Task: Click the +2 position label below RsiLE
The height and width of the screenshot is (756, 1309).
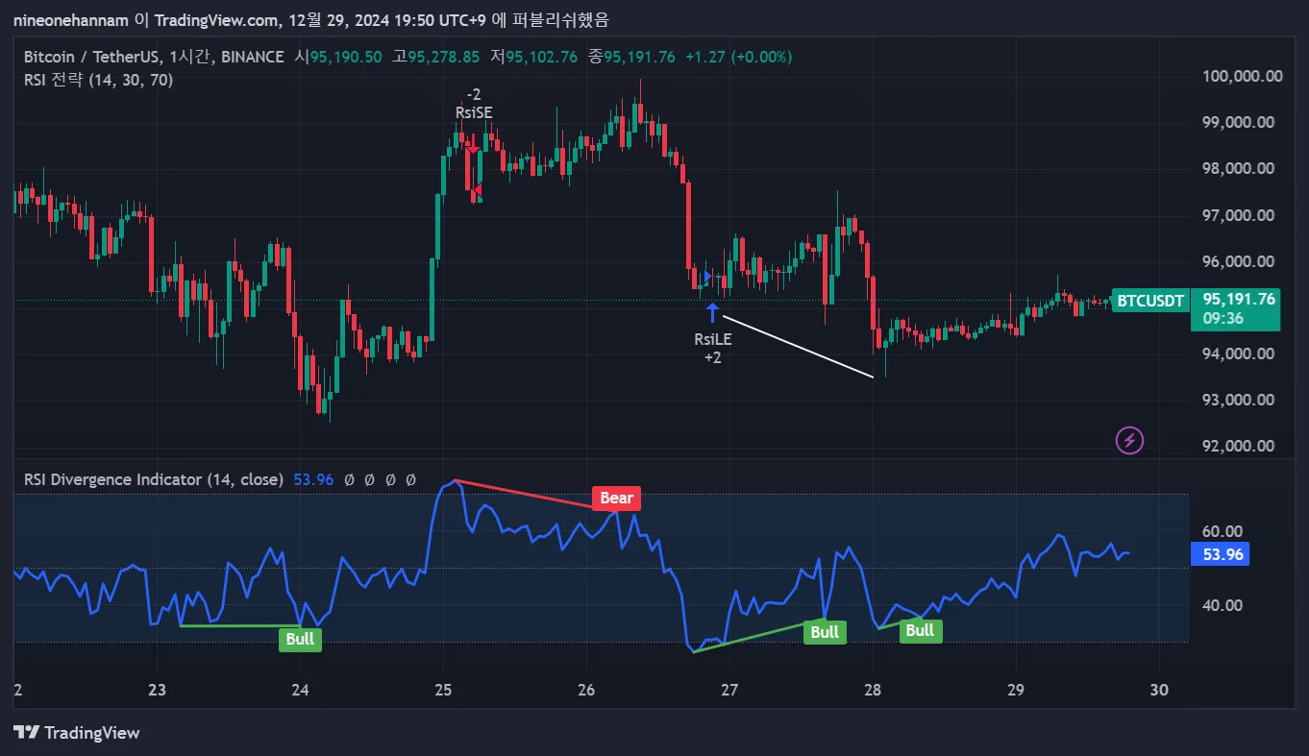Action: pyautogui.click(x=713, y=357)
